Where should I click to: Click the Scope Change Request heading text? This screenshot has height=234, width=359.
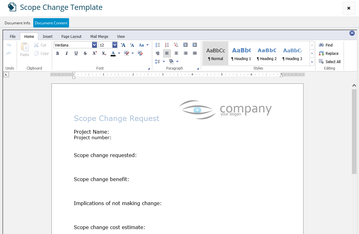tap(116, 118)
